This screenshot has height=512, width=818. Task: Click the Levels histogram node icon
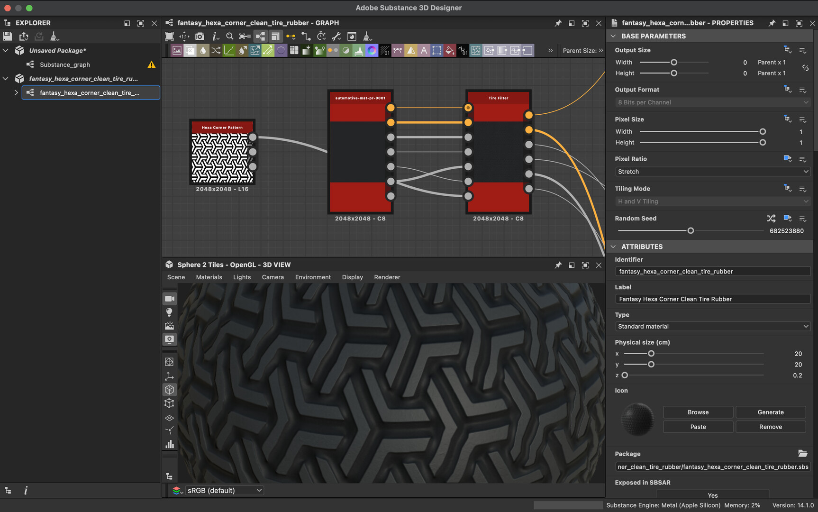pos(359,50)
